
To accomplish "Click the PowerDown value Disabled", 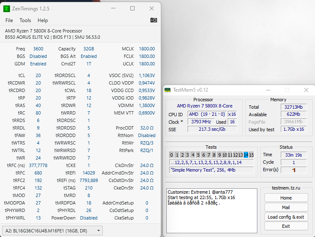I will [89, 218].
